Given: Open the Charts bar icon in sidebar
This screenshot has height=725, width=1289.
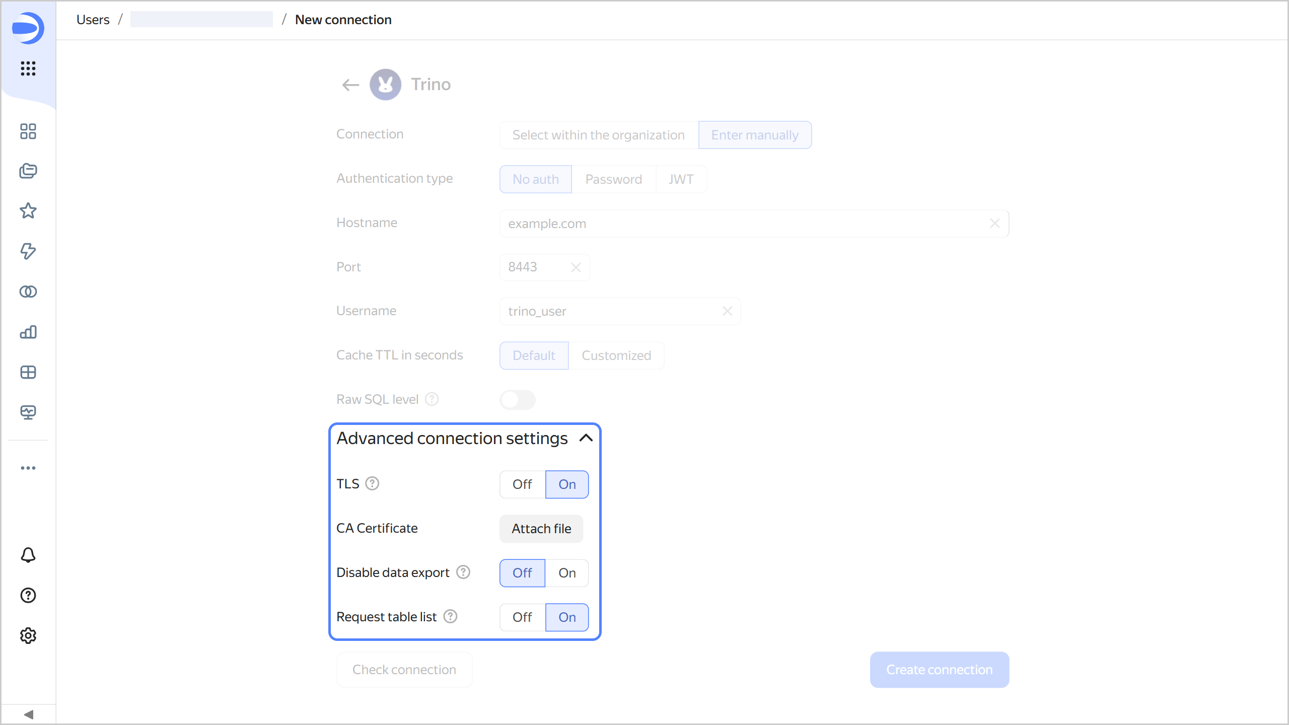Looking at the screenshot, I should tap(28, 332).
